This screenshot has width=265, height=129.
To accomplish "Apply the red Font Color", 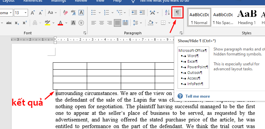I will point(60,23).
